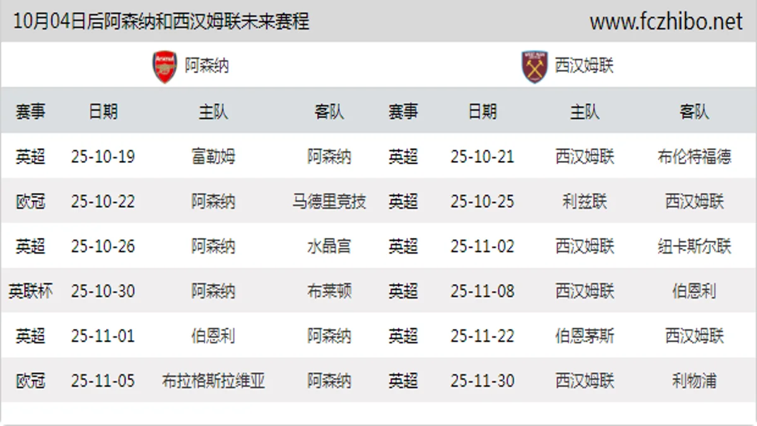Click the 伯恩茅斯 home team entry
The image size is (757, 426).
[584, 336]
